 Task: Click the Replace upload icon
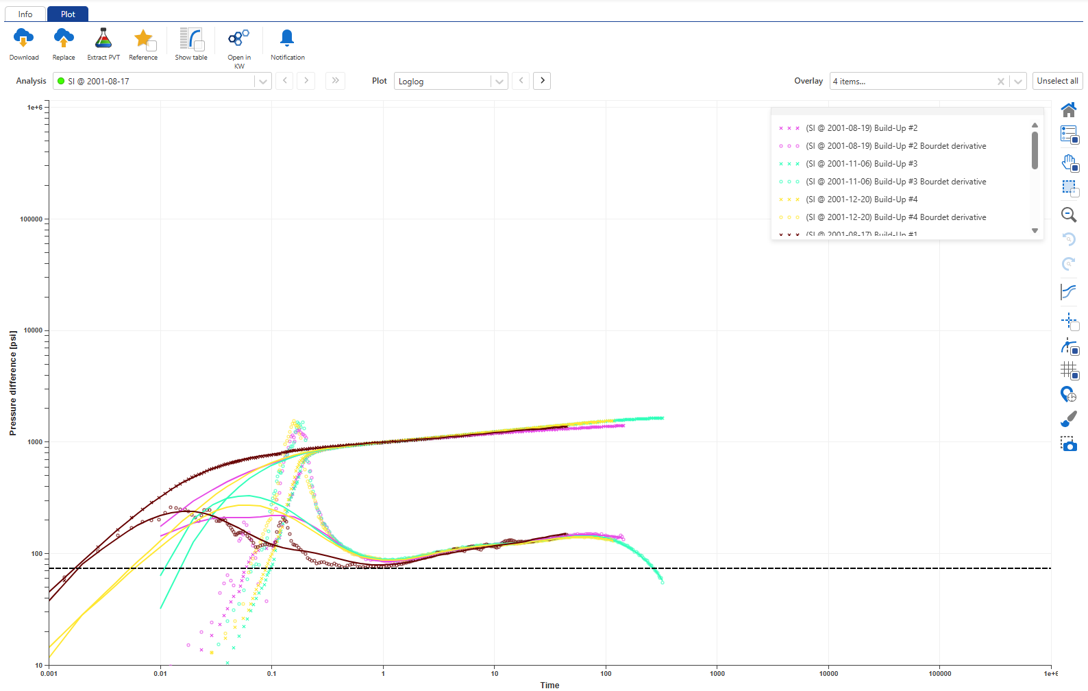pos(64,38)
